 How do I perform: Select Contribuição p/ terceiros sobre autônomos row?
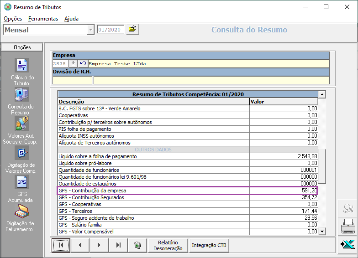point(188,122)
